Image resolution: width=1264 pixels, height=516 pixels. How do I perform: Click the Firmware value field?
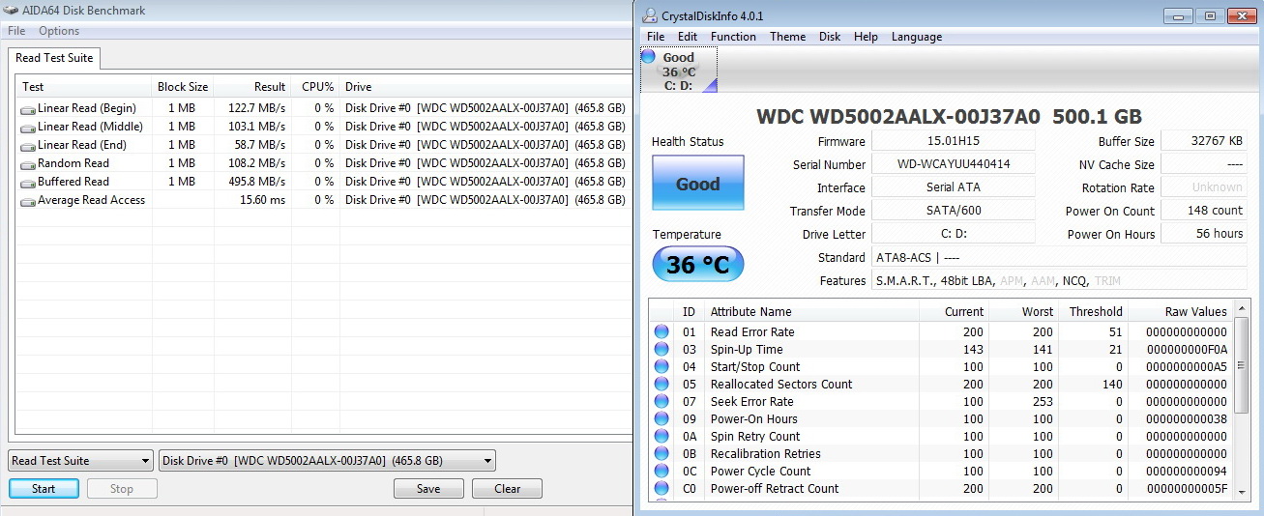point(953,141)
